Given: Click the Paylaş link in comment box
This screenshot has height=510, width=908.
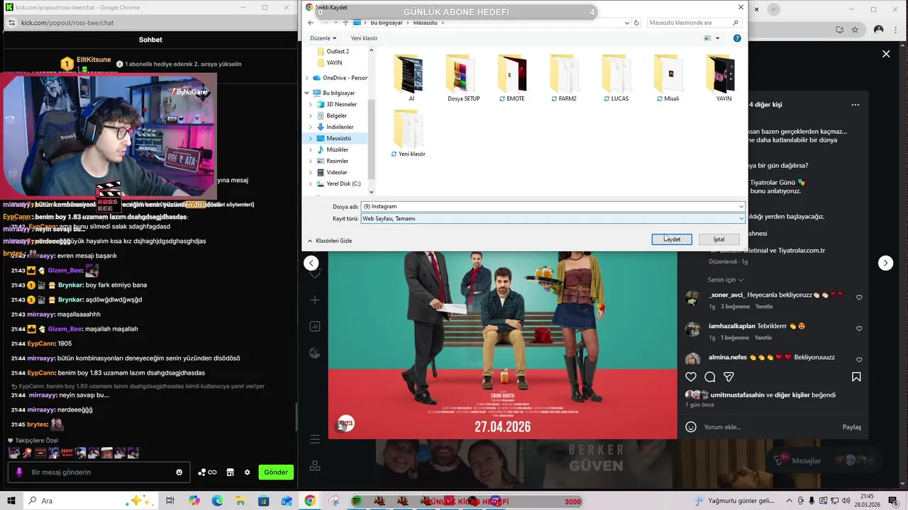Looking at the screenshot, I should point(852,427).
